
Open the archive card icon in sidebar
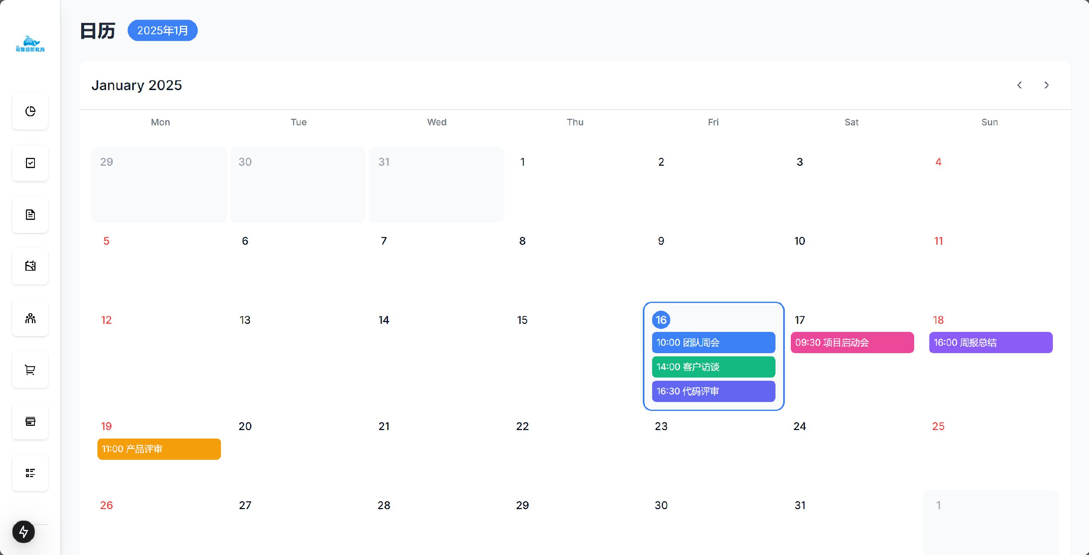pyautogui.click(x=30, y=421)
